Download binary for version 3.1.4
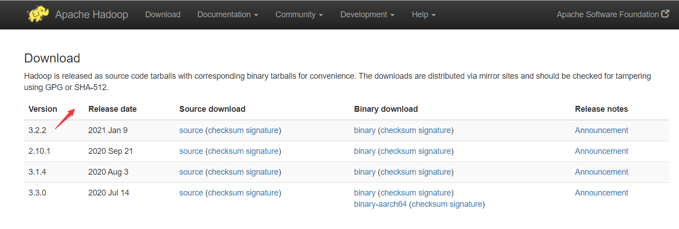Viewport: 679px width, 229px height. (365, 172)
